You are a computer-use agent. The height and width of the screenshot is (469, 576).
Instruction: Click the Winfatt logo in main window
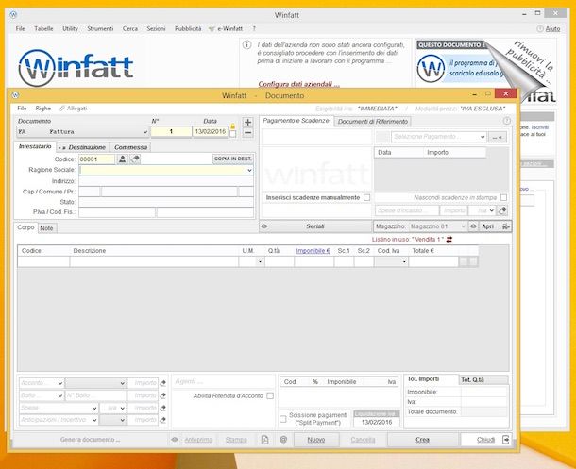76,68
